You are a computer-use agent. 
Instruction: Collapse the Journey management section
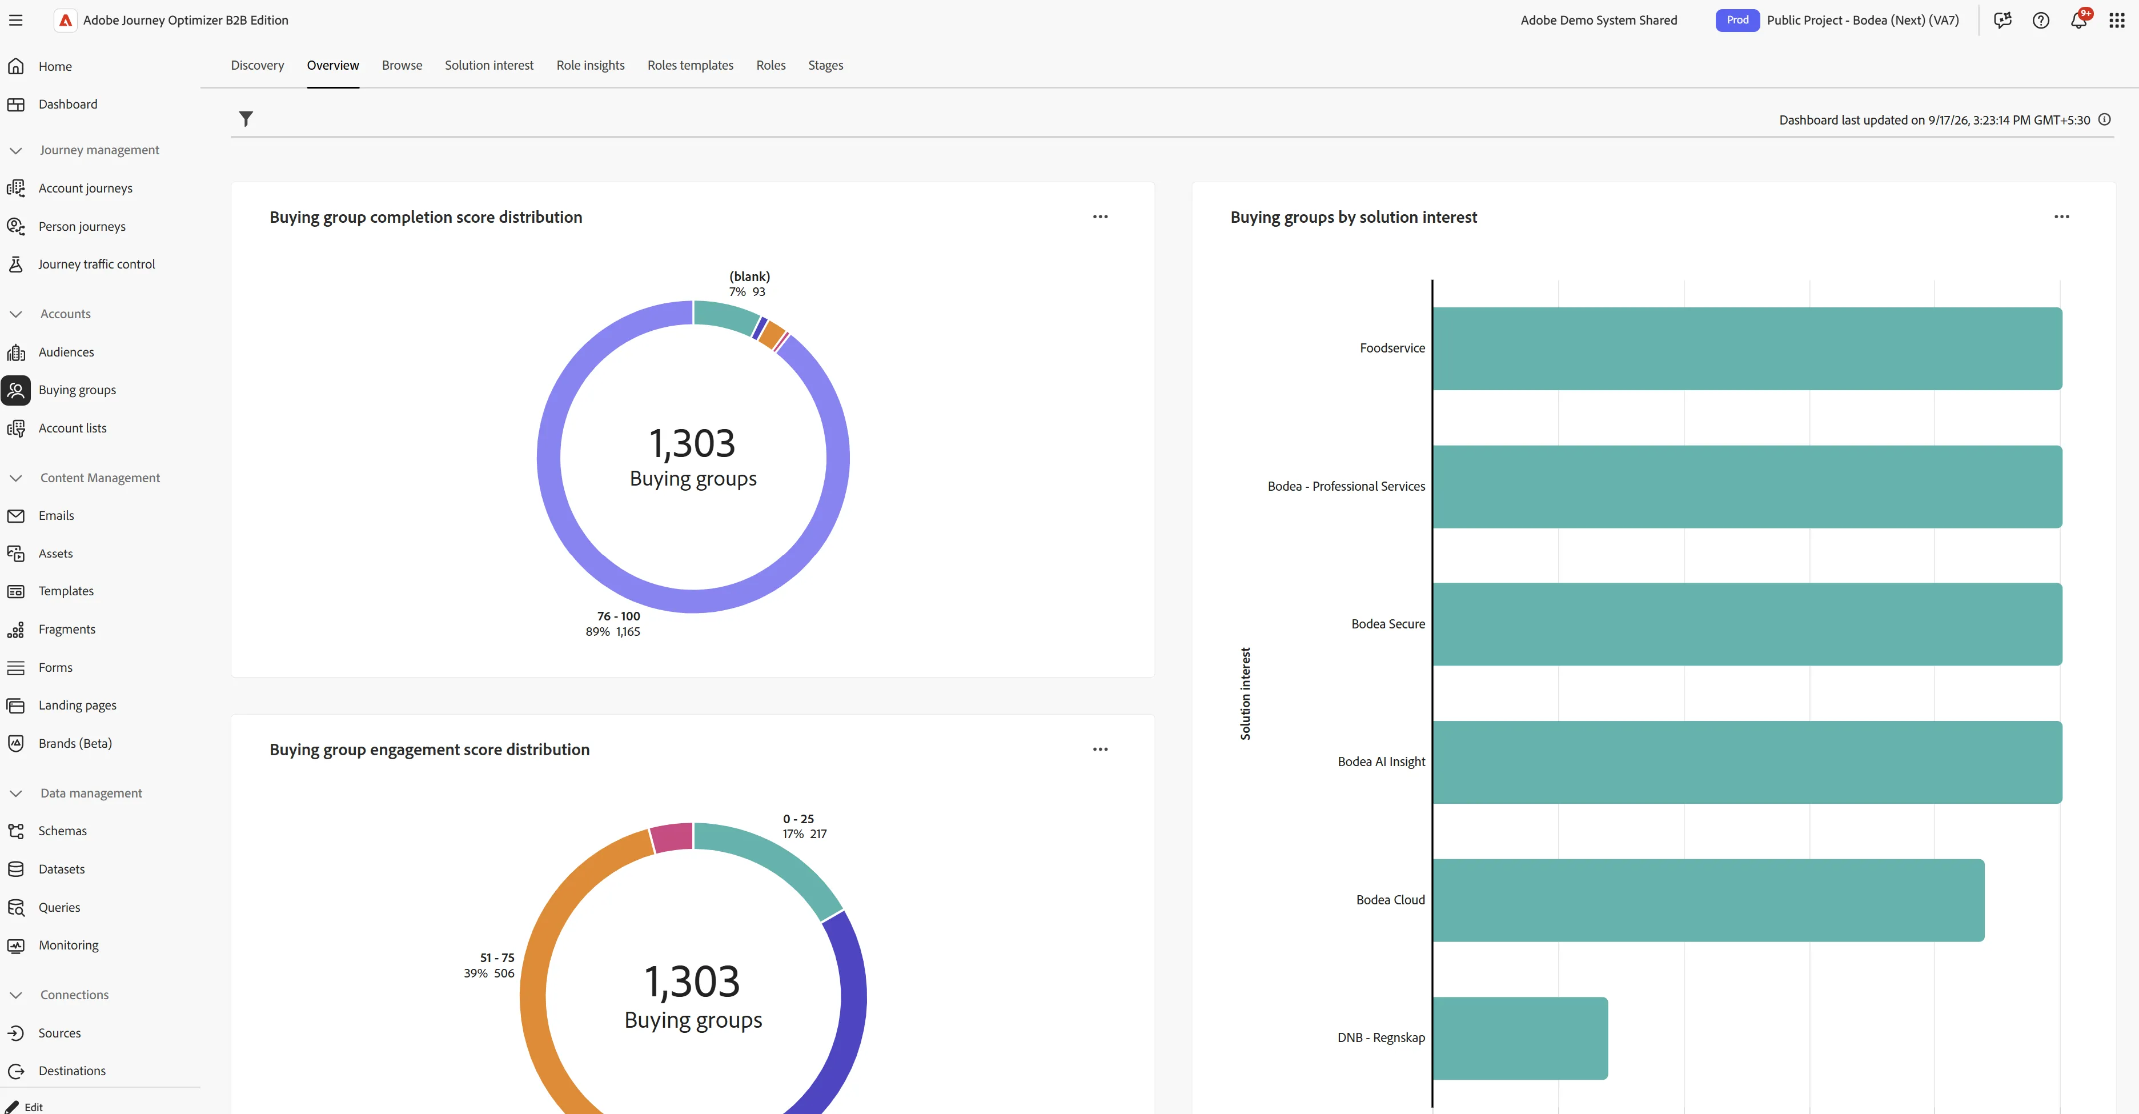pos(16,150)
